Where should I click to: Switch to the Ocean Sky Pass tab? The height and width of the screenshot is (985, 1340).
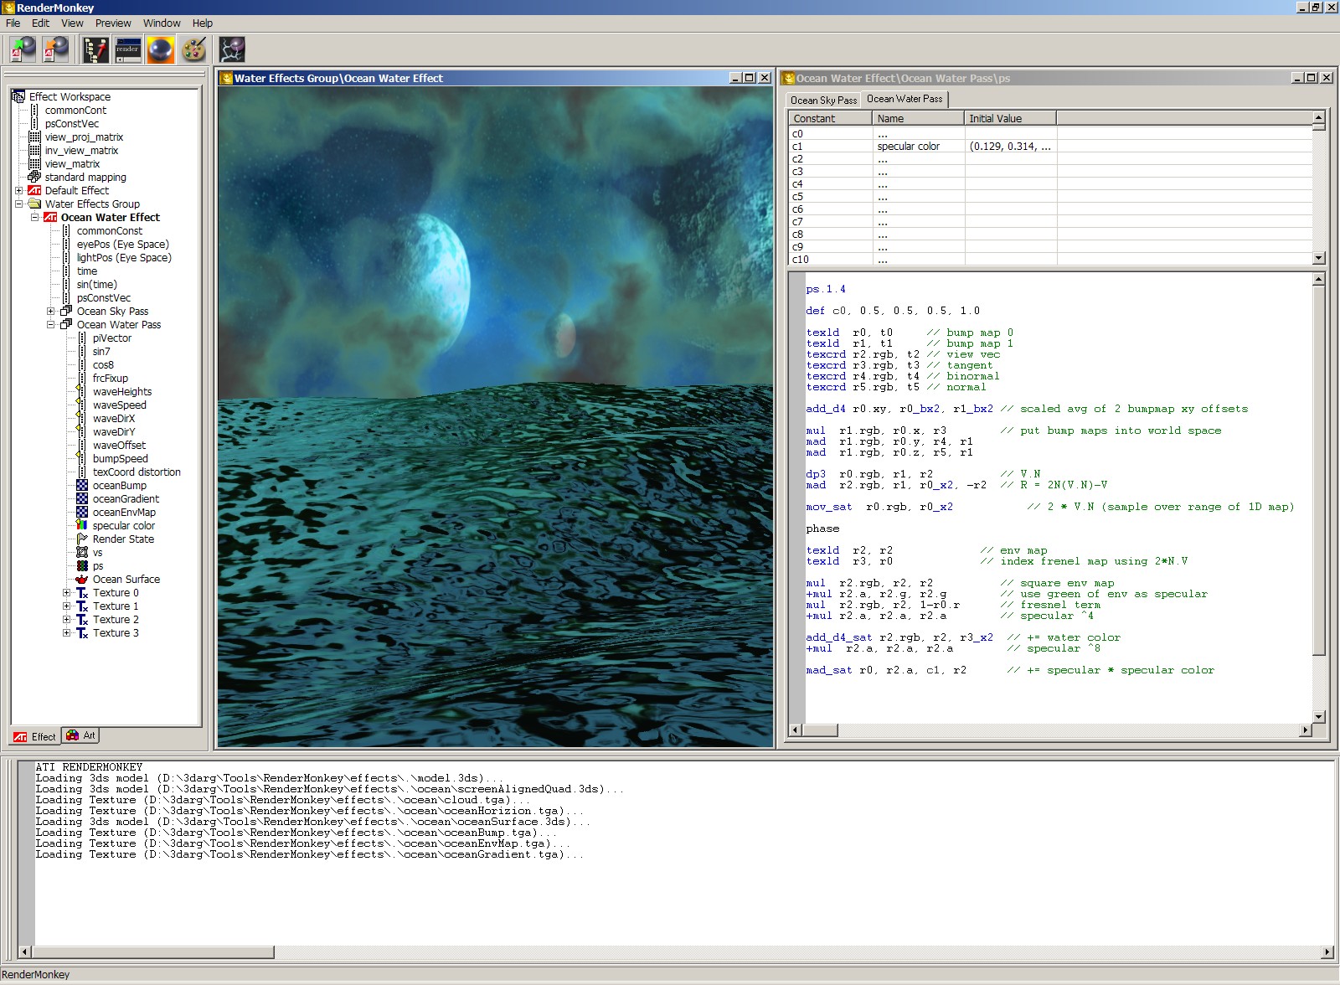[x=823, y=101]
